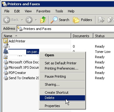Viewport: 114px width, 112px height.
Task: Select the Microsoft Office Doc printer name
Action: (x=24, y=62)
